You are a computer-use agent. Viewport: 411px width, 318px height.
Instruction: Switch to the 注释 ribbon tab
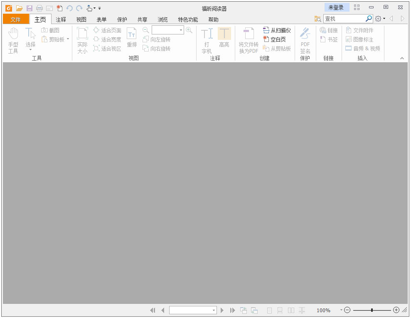click(61, 19)
